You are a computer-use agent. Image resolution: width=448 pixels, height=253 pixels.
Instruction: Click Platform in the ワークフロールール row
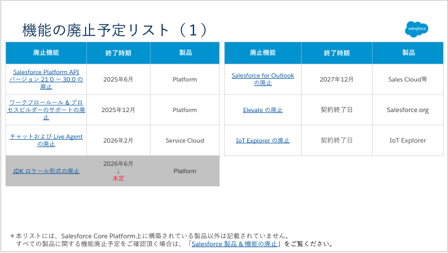[184, 110]
